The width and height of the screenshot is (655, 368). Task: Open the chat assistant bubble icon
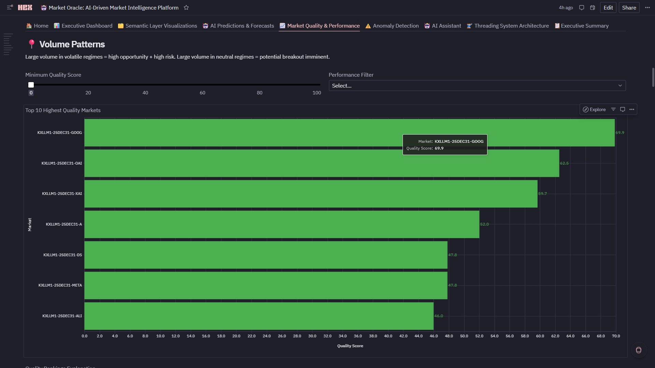pyautogui.click(x=639, y=350)
